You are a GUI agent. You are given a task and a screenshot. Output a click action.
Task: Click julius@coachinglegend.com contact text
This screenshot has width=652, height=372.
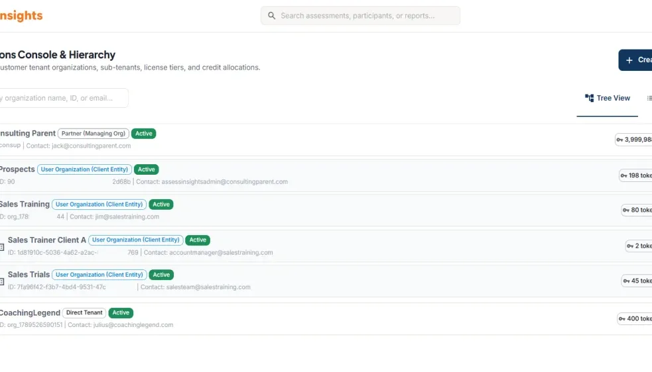(x=133, y=325)
